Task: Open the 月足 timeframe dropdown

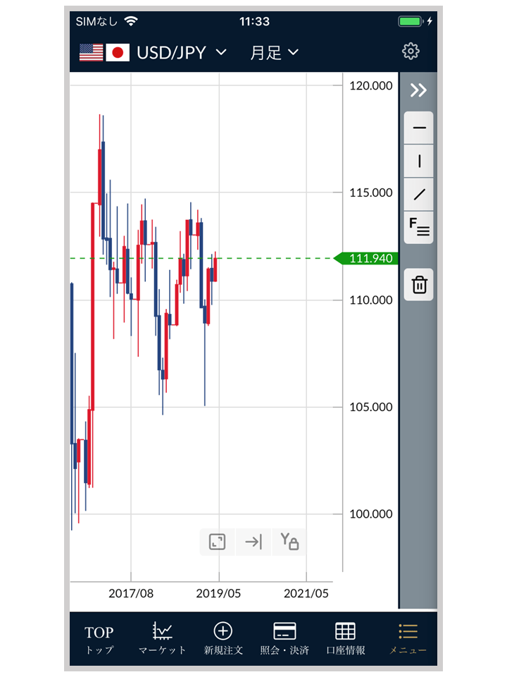Action: tap(274, 53)
